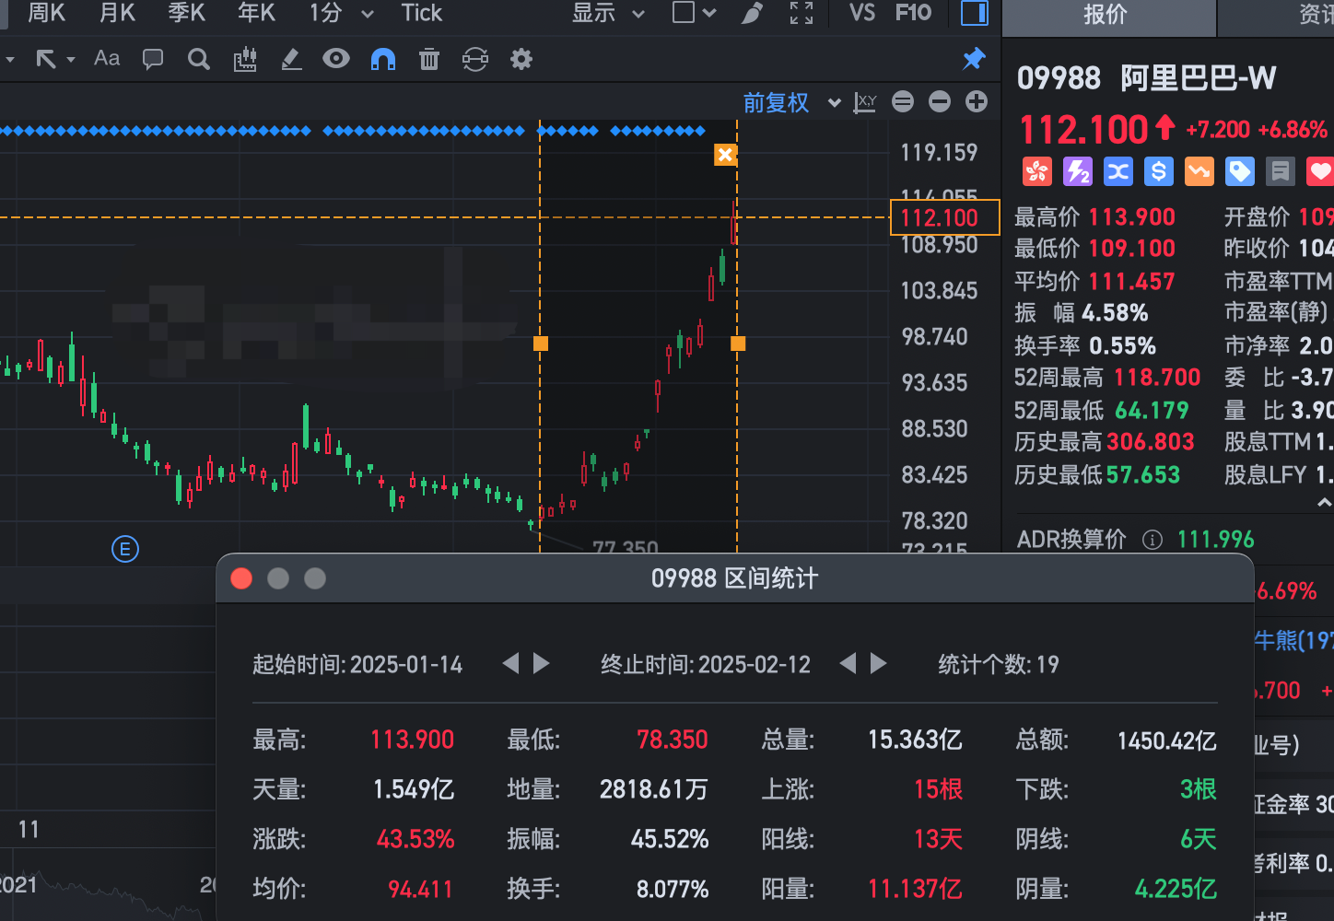Select the text annotation (Aa) tool
Image resolution: width=1334 pixels, height=921 pixels.
107,59
